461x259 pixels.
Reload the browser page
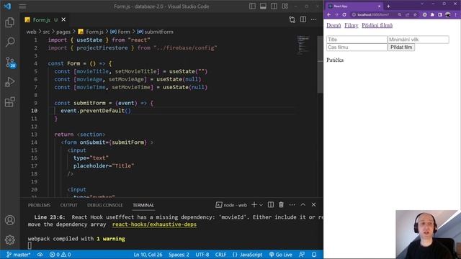(344, 14)
